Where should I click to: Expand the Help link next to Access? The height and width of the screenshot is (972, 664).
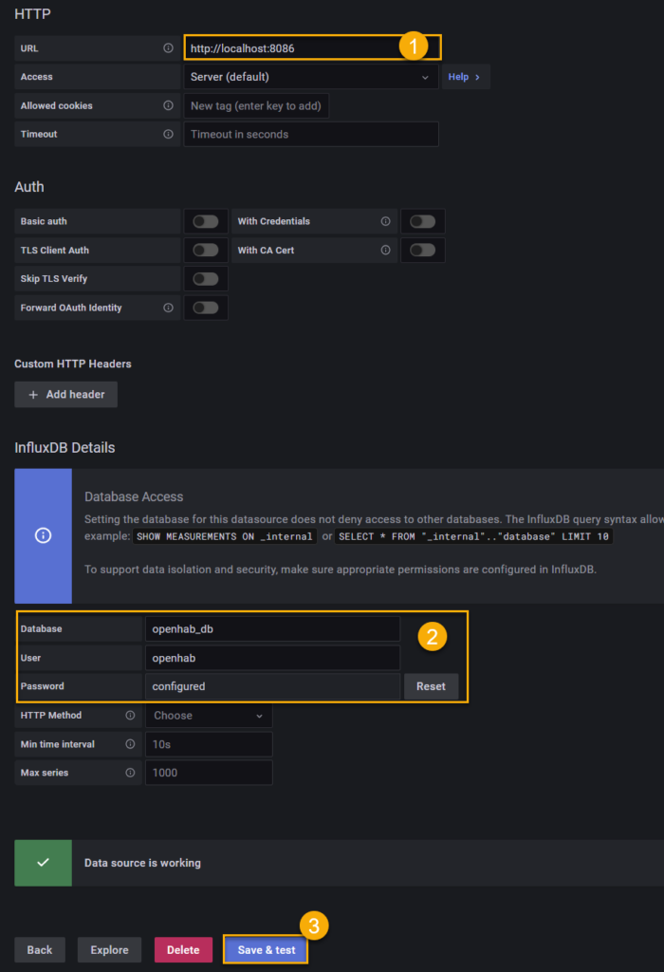tap(465, 77)
